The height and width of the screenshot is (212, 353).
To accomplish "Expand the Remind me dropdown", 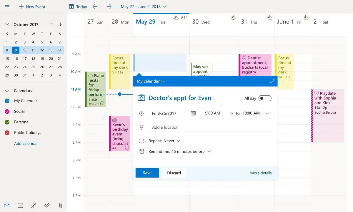I will click(179, 152).
